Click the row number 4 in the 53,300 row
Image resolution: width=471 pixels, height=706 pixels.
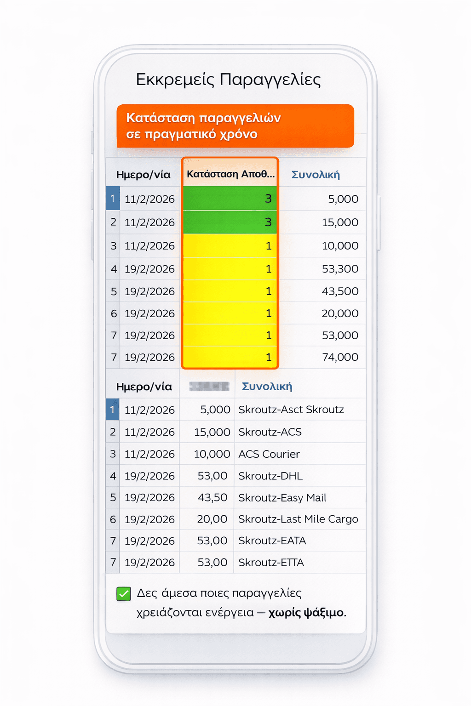(114, 269)
